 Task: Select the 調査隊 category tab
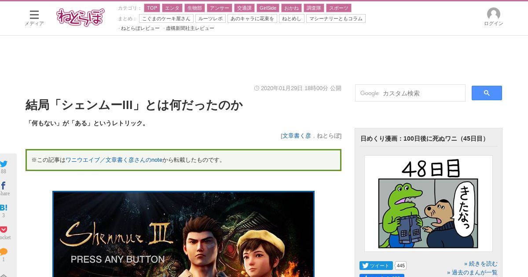pos(314,8)
